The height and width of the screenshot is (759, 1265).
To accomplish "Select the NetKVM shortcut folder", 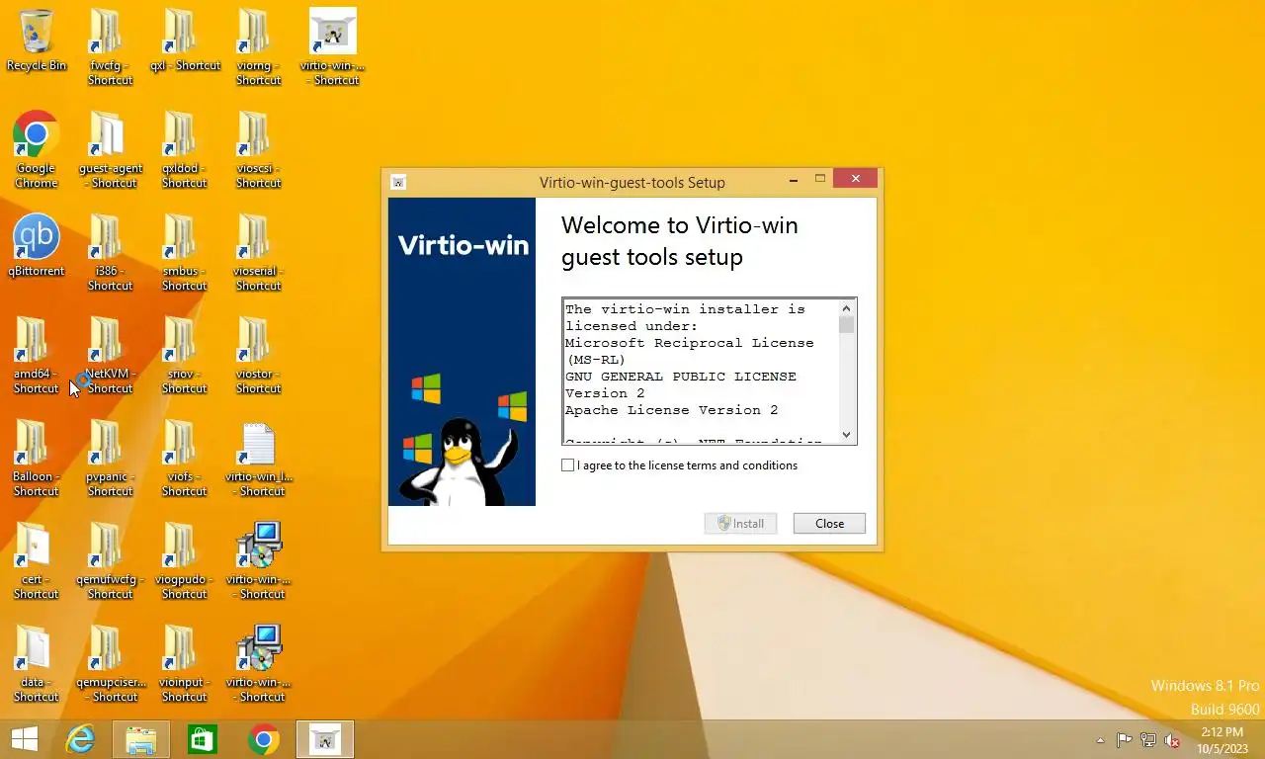I will [110, 356].
